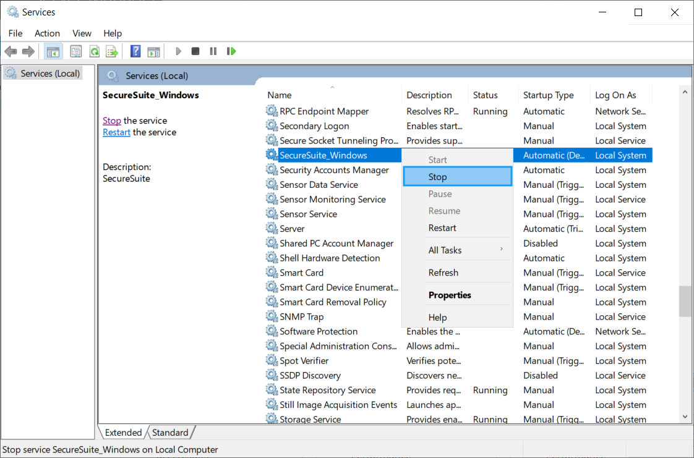Select the Still Image Acquisition Events row
Image resolution: width=694 pixels, height=458 pixels.
(x=458, y=404)
